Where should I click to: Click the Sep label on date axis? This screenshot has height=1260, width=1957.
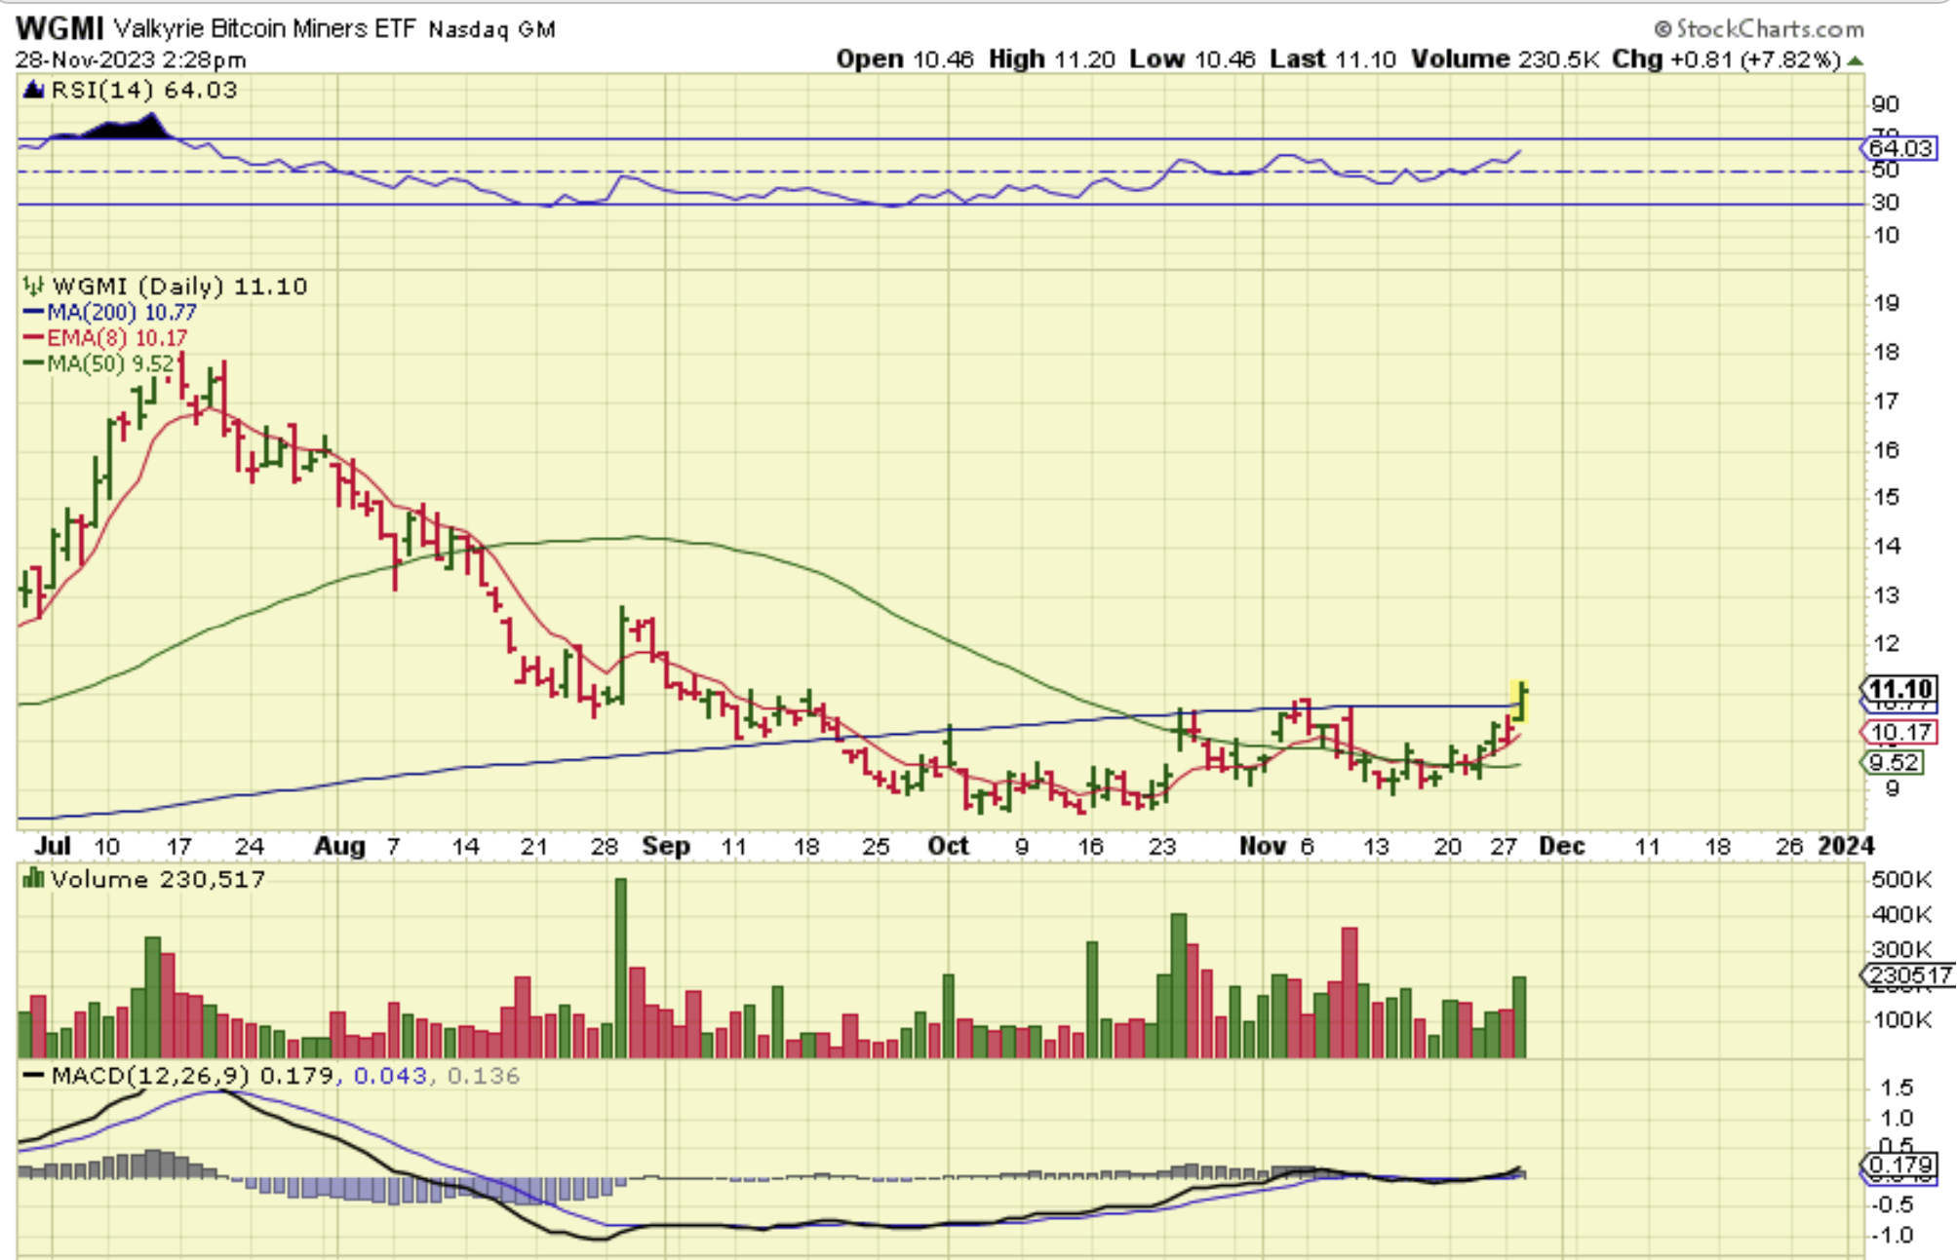tap(666, 846)
